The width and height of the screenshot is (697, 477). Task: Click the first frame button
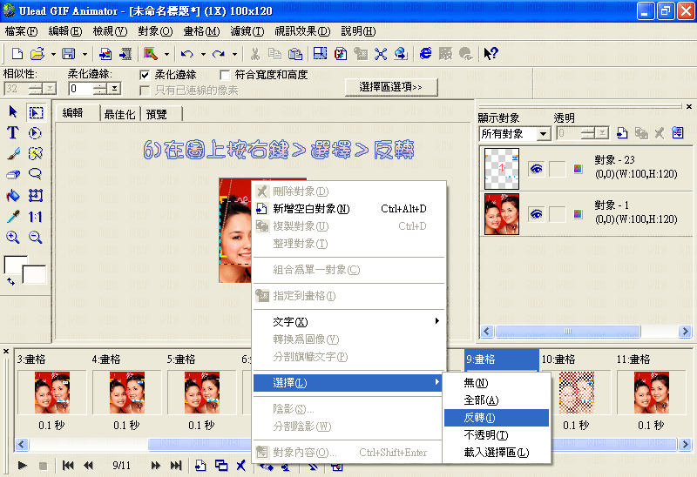tap(68, 465)
